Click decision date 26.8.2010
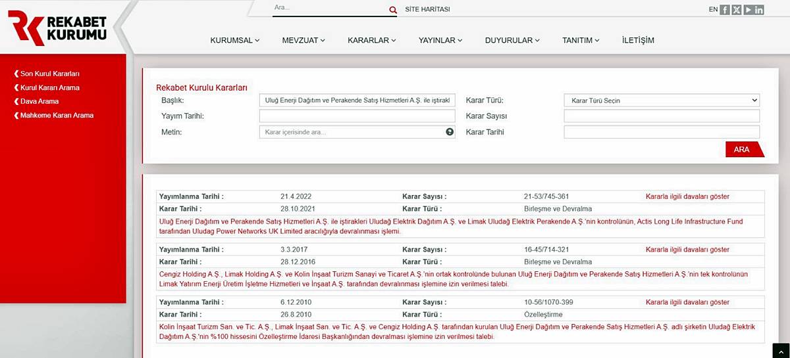This screenshot has height=358, width=790. tap(295, 314)
